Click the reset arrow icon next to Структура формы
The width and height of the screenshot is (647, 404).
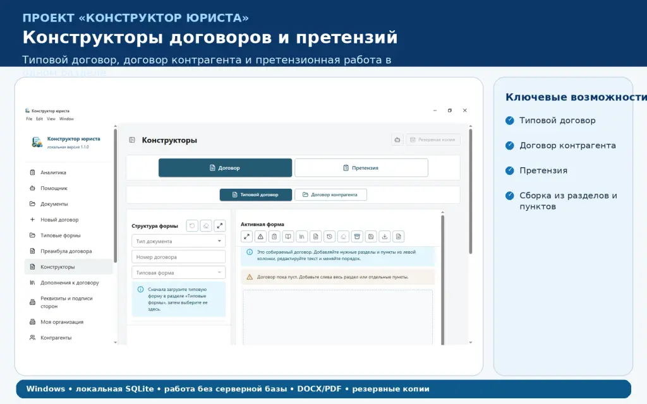point(192,226)
